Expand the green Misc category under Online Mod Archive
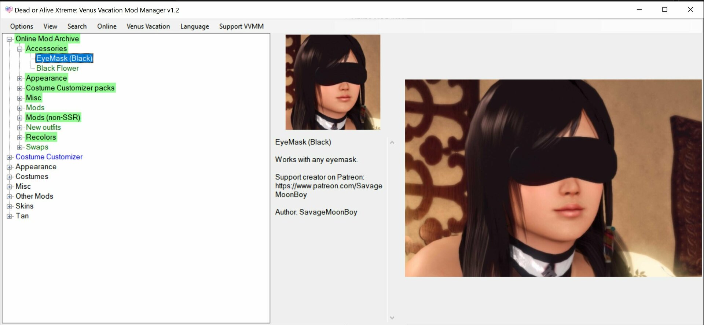The height and width of the screenshot is (325, 704). coord(20,98)
